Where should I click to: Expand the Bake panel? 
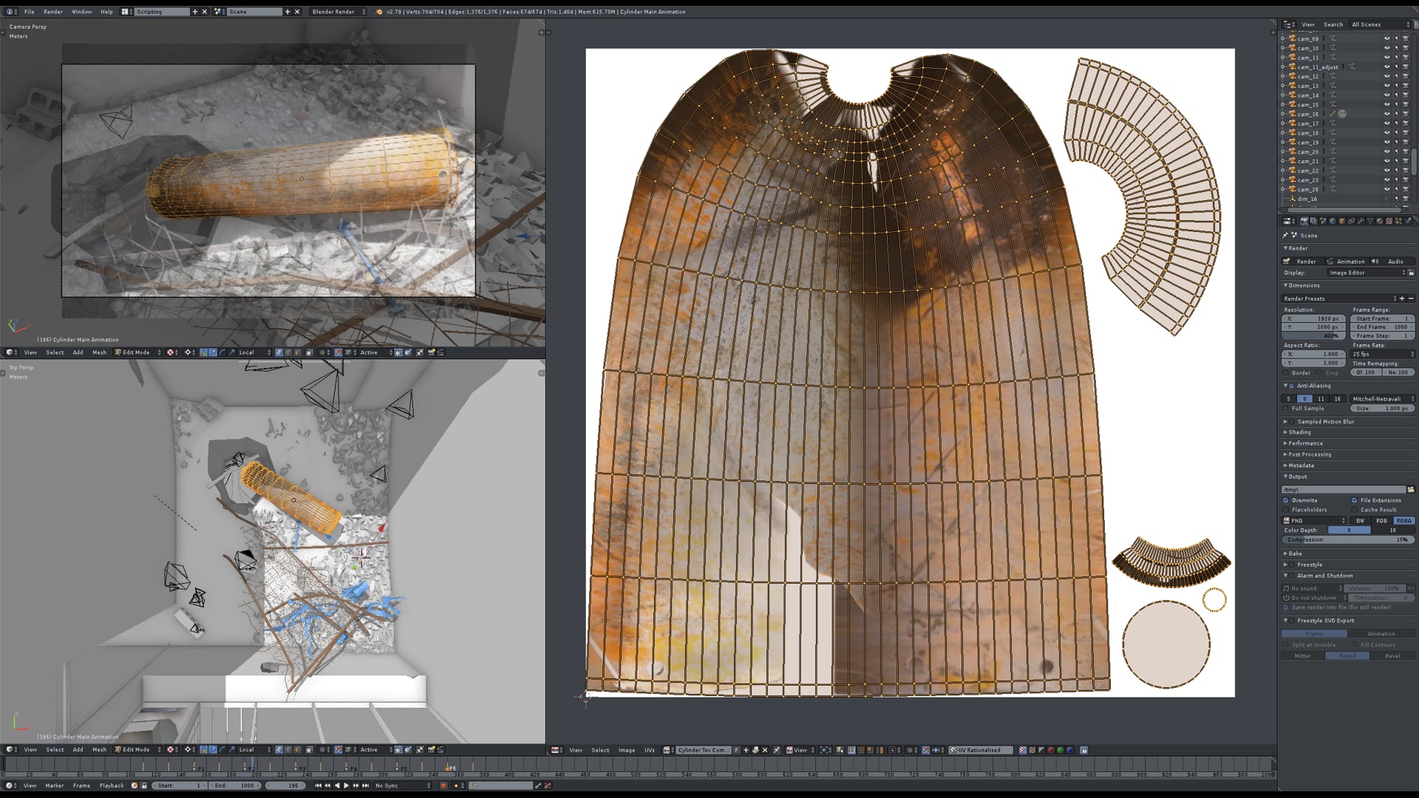coord(1295,553)
